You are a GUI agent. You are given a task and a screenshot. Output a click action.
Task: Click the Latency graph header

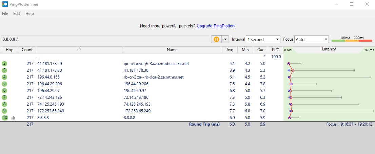click(x=329, y=49)
